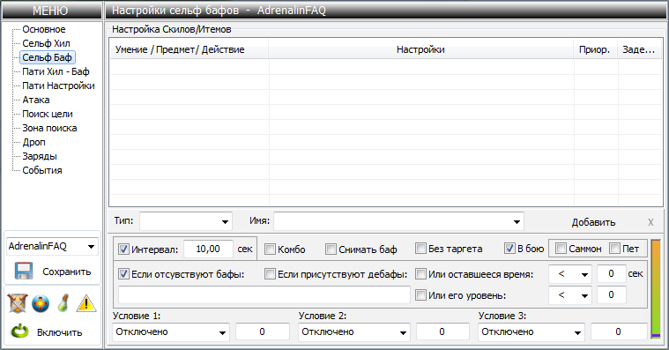Click the crossed swords shield icon
Viewport: 669px width, 350px height.
tap(18, 303)
